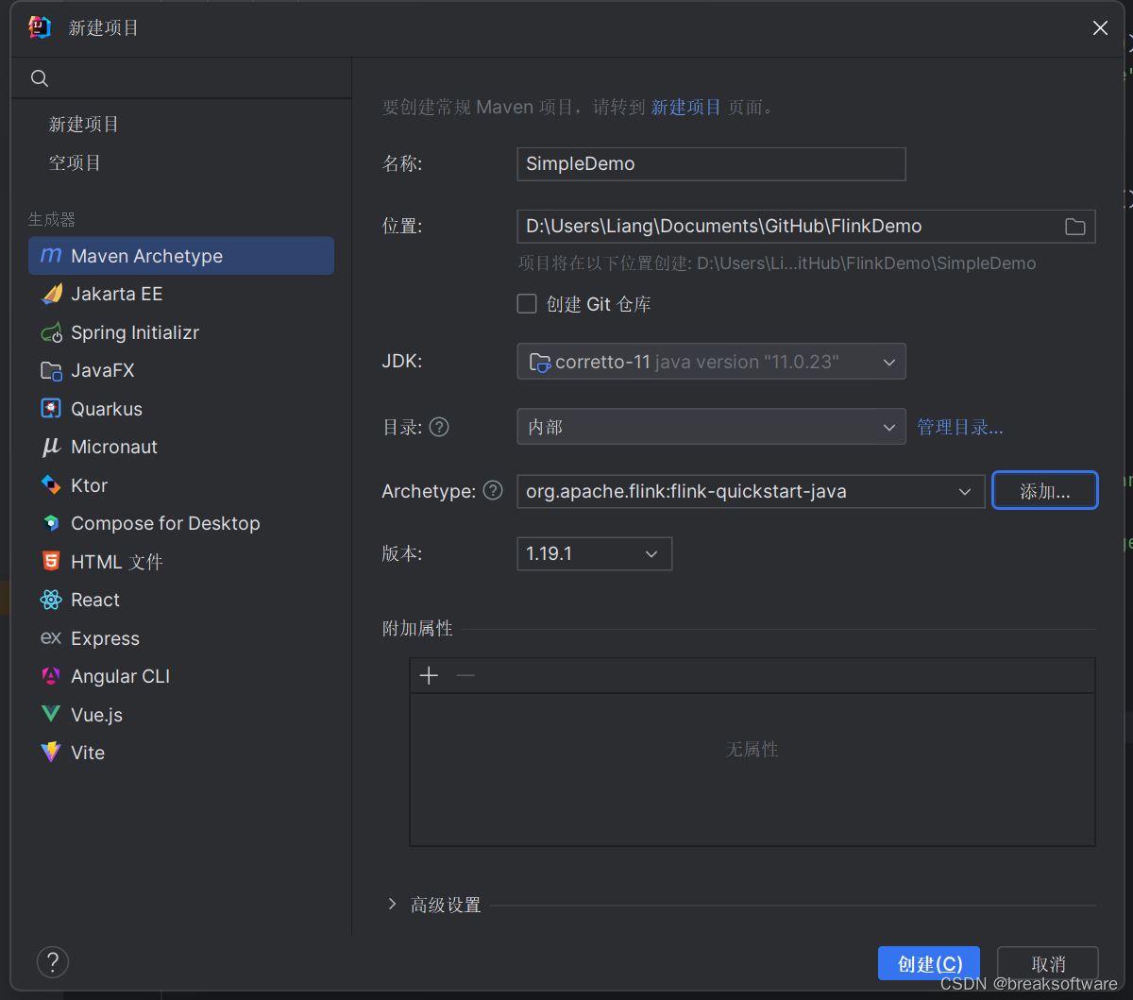Select the Vue.js generator
The height and width of the screenshot is (1000, 1133).
[x=95, y=714]
